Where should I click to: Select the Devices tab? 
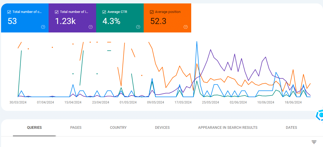[162, 128]
